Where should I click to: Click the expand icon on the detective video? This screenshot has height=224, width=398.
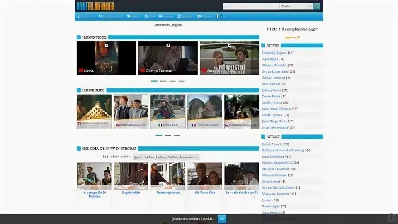pyautogui.click(x=229, y=46)
